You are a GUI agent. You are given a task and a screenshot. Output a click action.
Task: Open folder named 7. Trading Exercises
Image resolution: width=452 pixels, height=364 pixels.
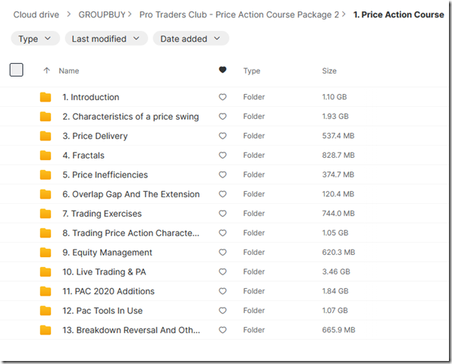[x=102, y=214]
